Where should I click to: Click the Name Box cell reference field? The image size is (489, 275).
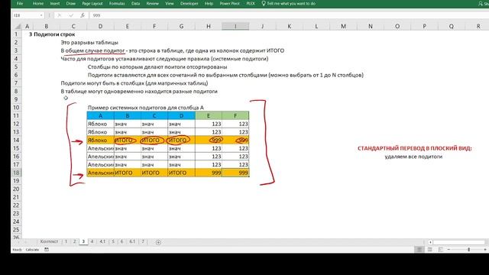pos(25,15)
